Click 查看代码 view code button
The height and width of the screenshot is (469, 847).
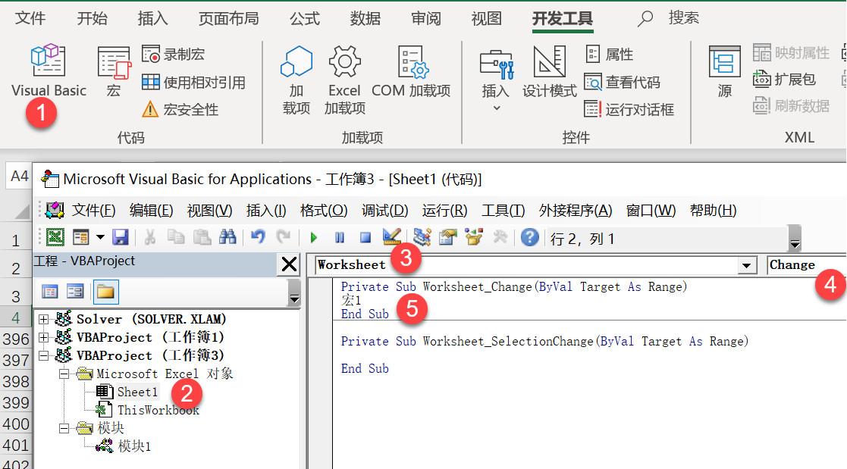tap(623, 82)
